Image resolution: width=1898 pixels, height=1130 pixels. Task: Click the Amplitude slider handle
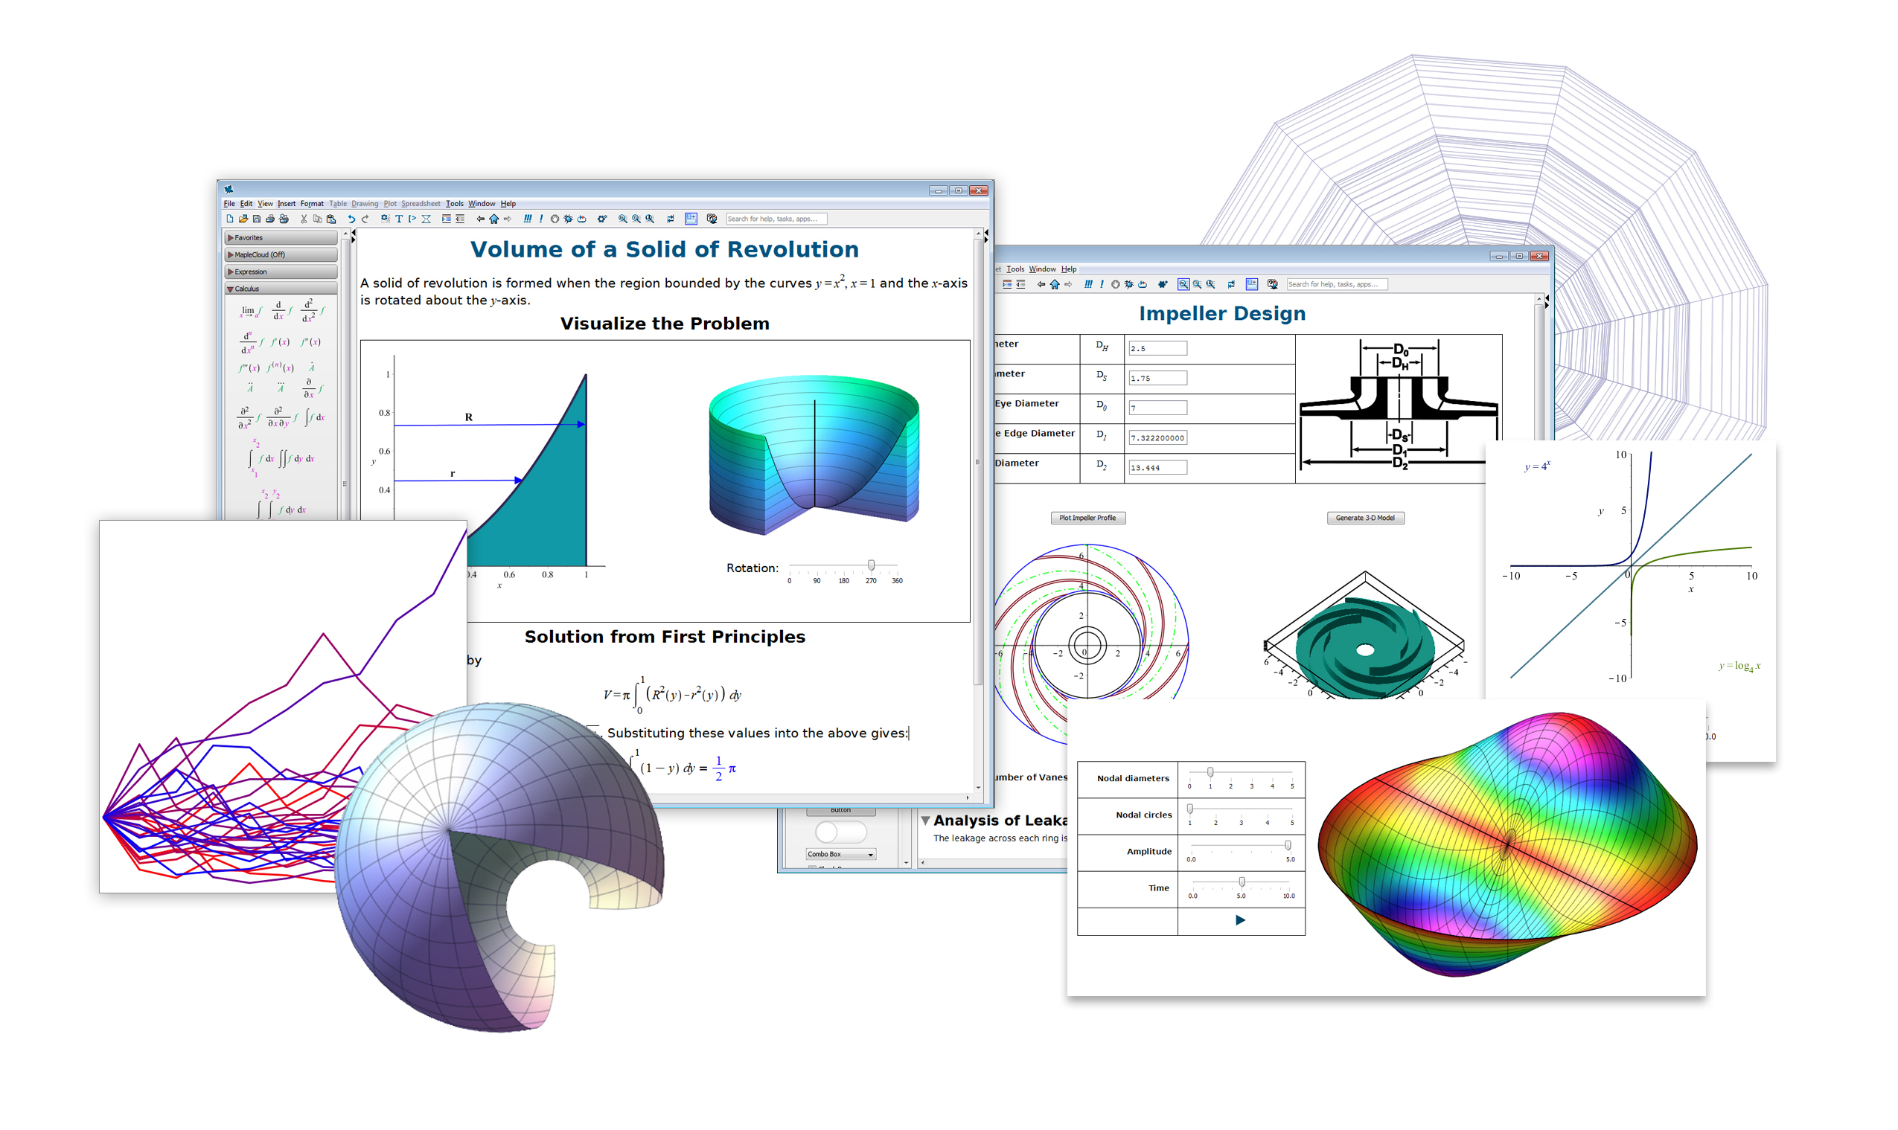point(1288,845)
